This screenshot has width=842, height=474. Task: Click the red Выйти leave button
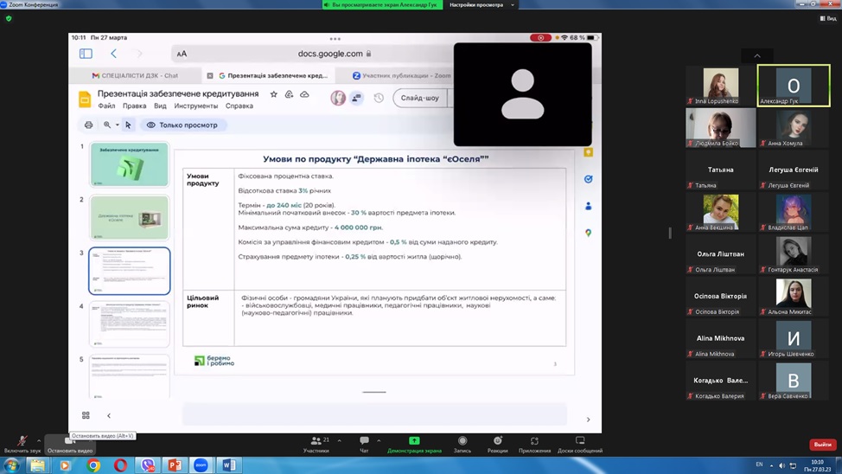click(x=822, y=445)
